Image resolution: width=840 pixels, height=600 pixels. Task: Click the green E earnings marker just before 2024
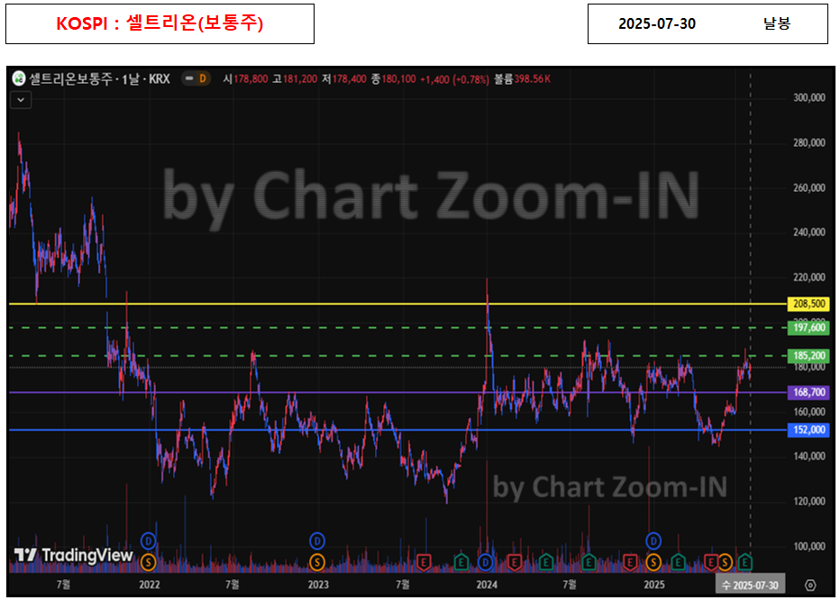(x=461, y=562)
